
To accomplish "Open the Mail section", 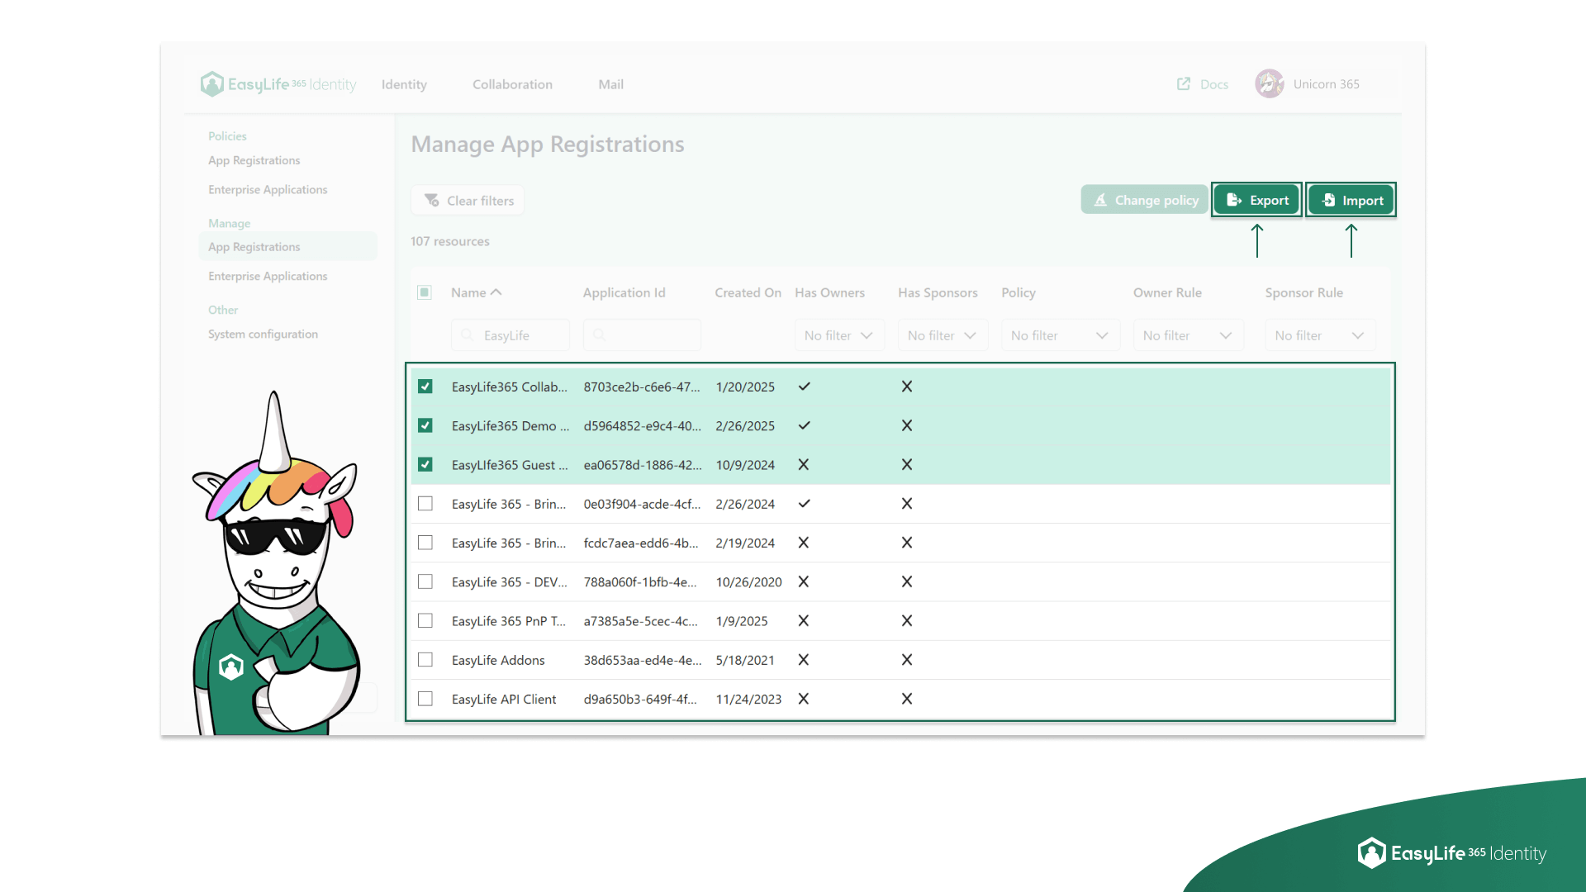I will coord(610,83).
